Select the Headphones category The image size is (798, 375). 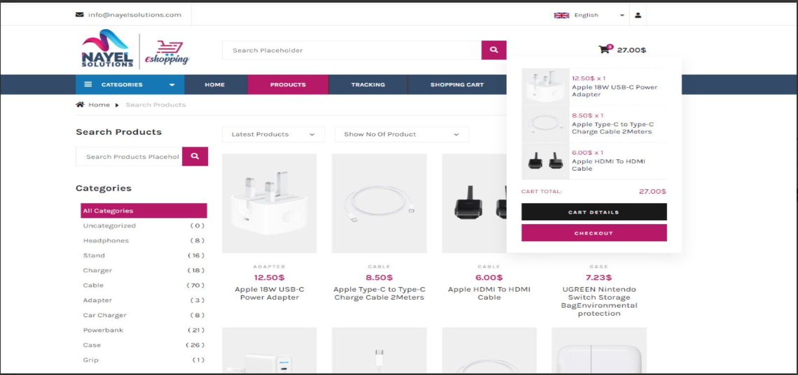[106, 240]
